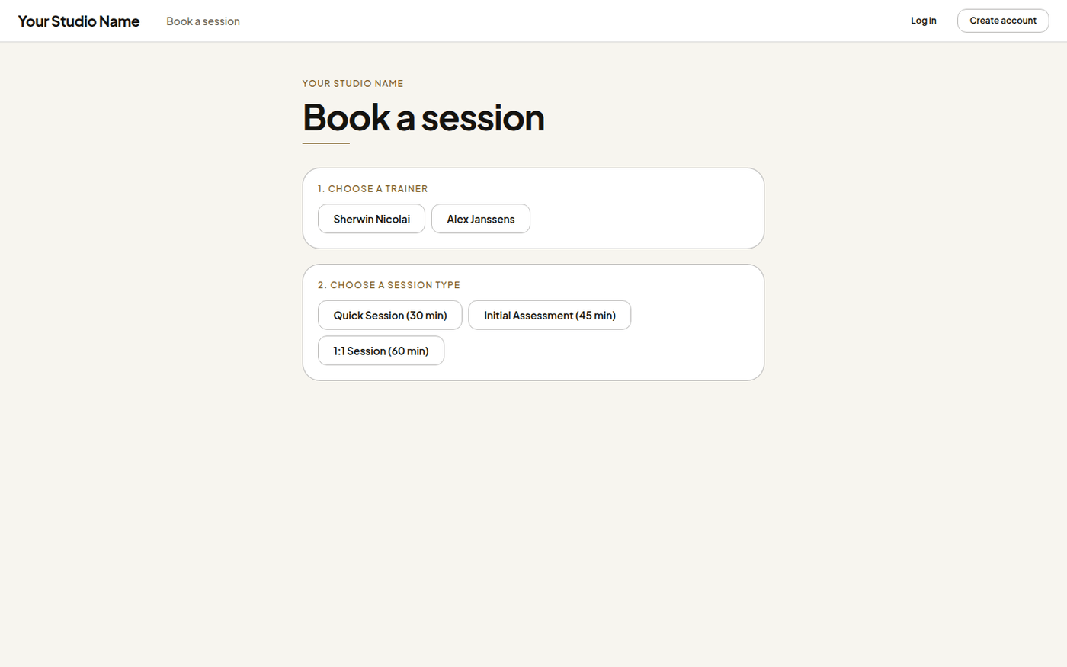Open the Create account button
The image size is (1067, 667).
[1003, 21]
